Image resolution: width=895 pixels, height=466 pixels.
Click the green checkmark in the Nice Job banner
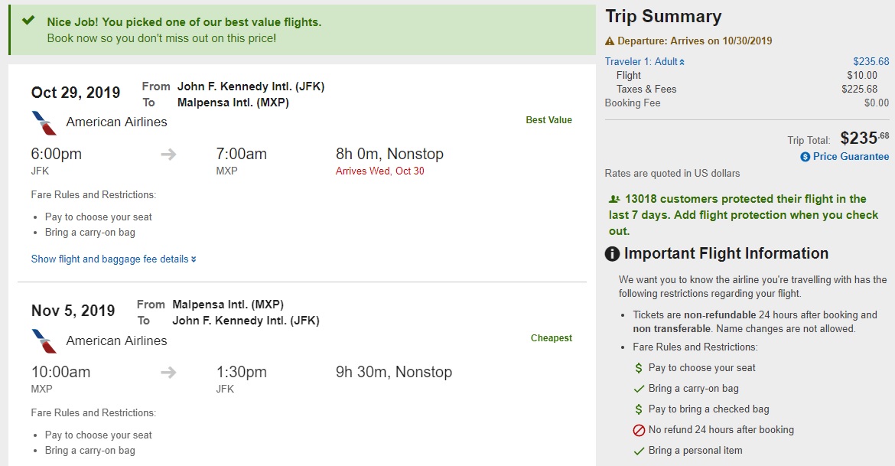(28, 21)
